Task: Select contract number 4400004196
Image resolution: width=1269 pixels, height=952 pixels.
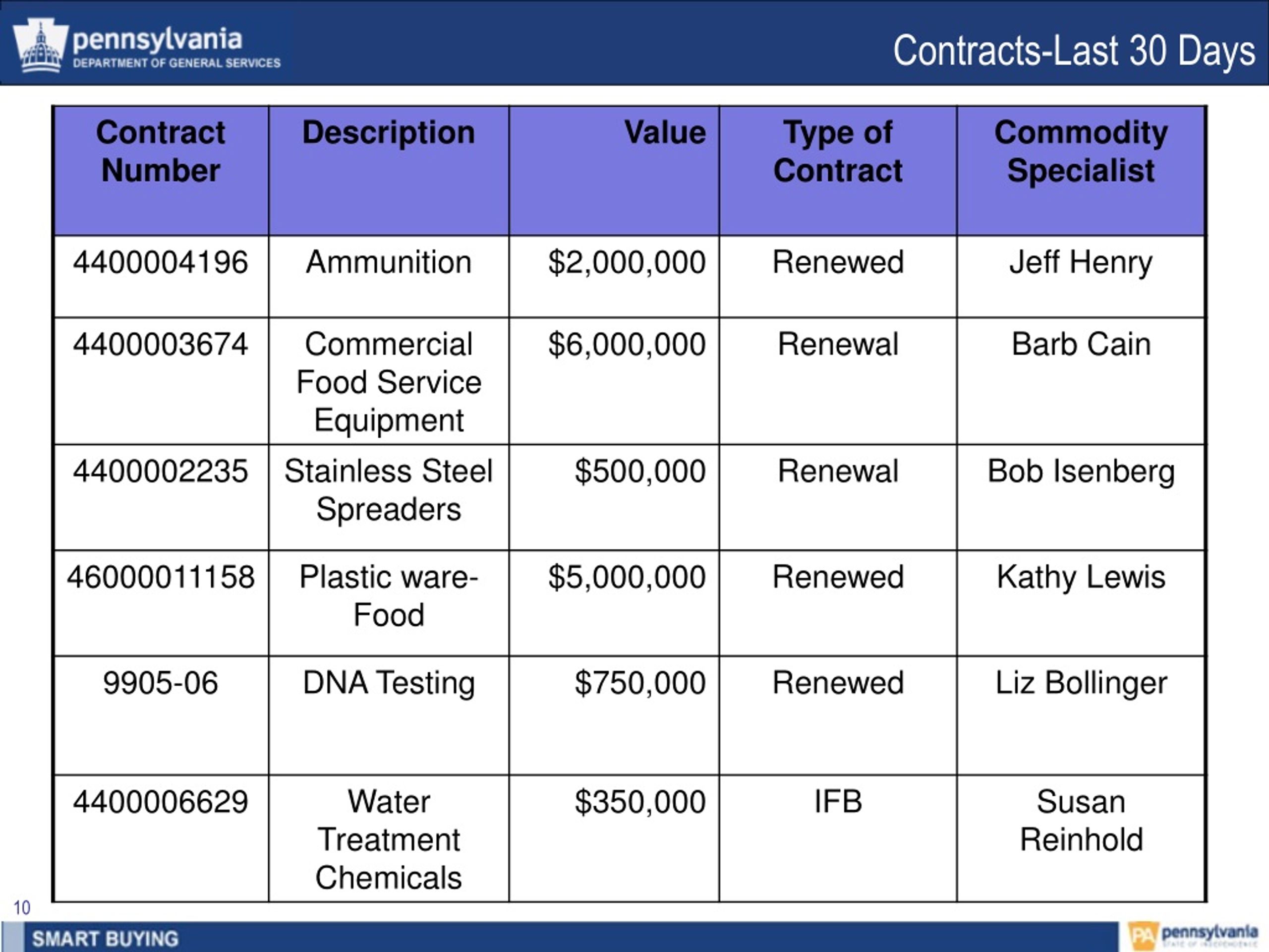Action: point(161,277)
